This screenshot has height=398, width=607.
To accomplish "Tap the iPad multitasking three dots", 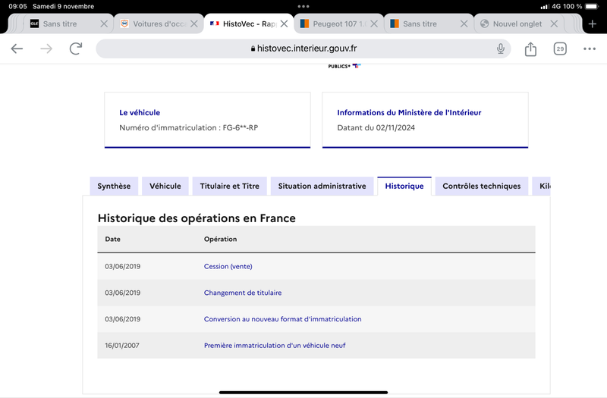I will point(303,6).
